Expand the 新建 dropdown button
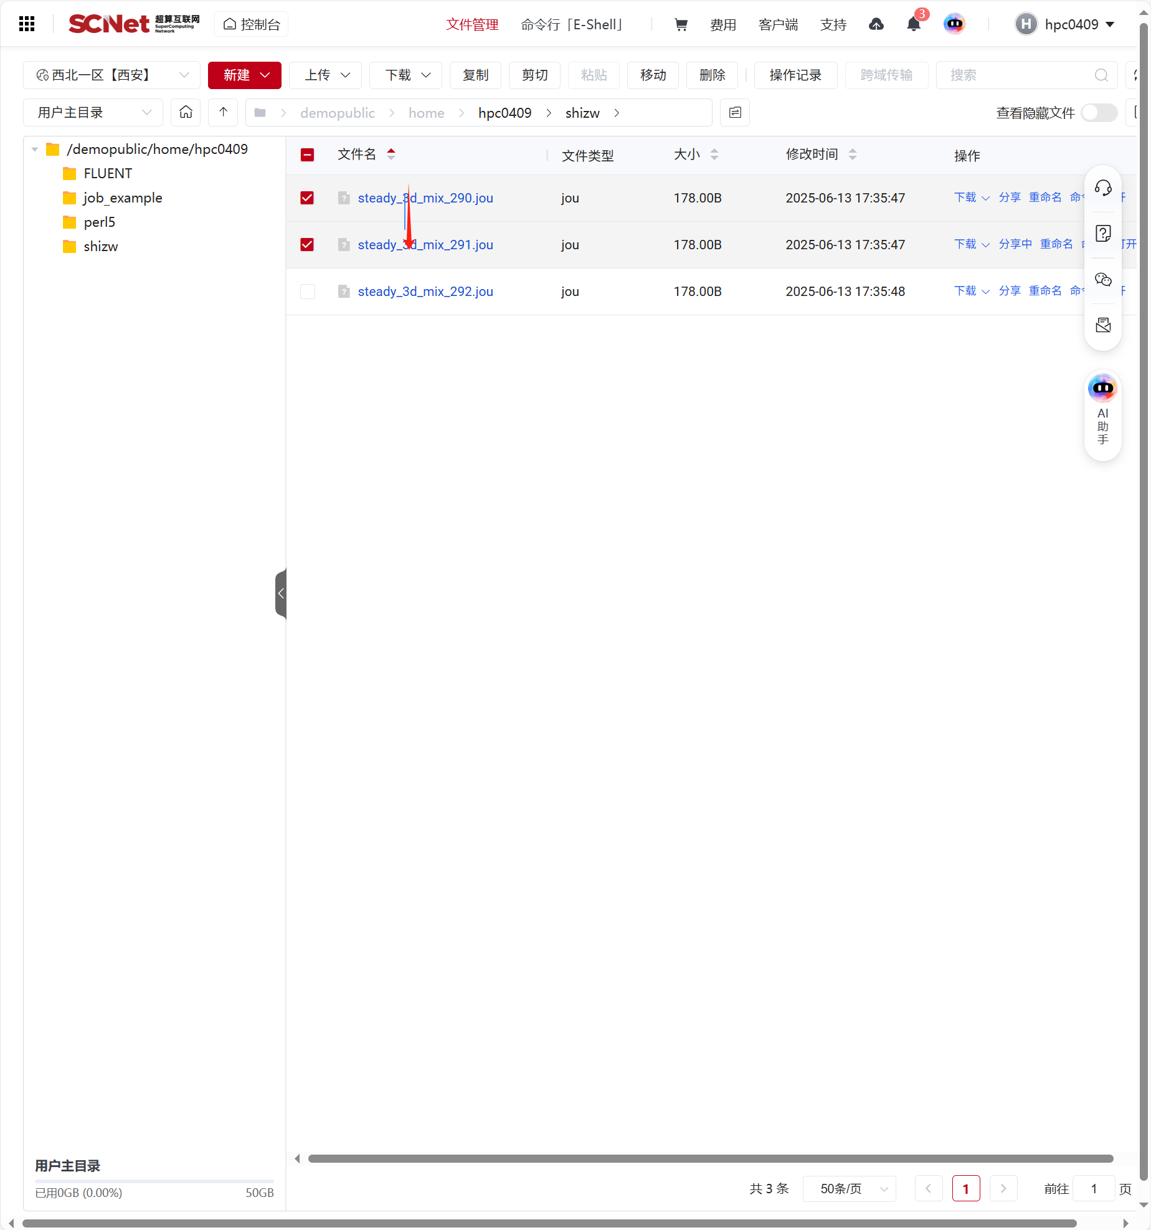The height and width of the screenshot is (1230, 1151). pos(245,75)
